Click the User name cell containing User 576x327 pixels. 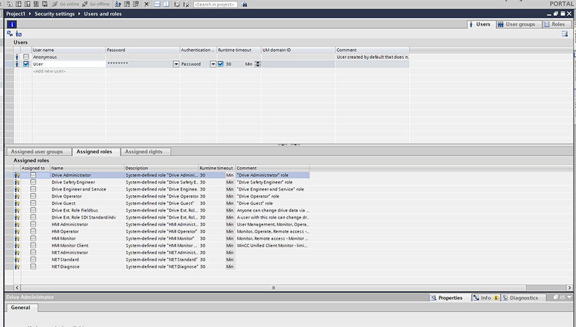coord(68,64)
